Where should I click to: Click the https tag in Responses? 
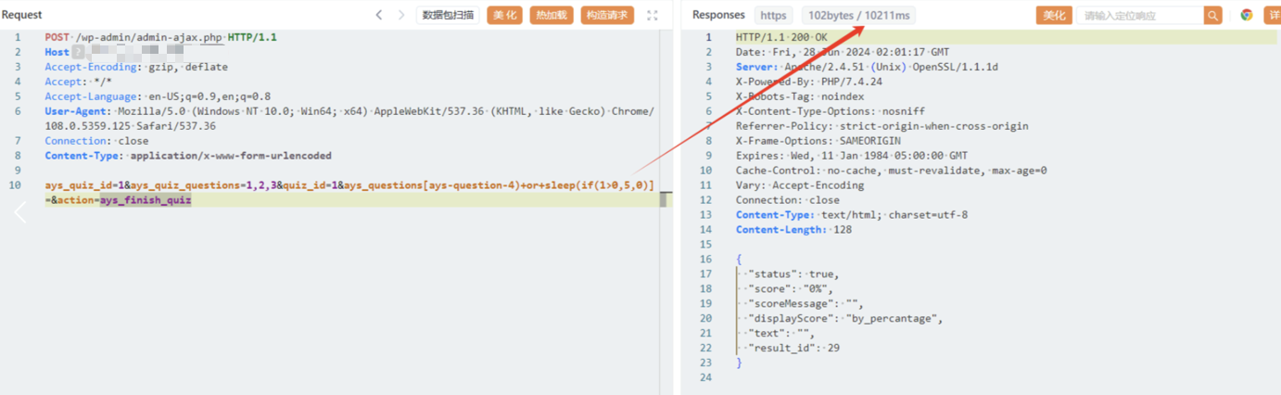click(773, 15)
